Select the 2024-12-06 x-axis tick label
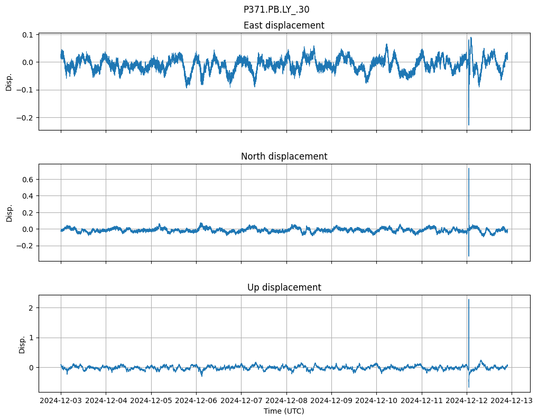Viewport: 538px width, 420px height. (x=196, y=401)
